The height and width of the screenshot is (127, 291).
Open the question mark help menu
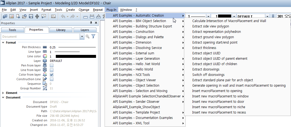click(x=136, y=10)
